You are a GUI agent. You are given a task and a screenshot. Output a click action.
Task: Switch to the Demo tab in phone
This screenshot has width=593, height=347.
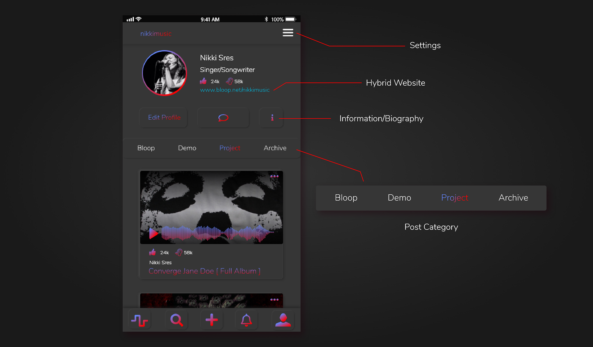coord(187,148)
